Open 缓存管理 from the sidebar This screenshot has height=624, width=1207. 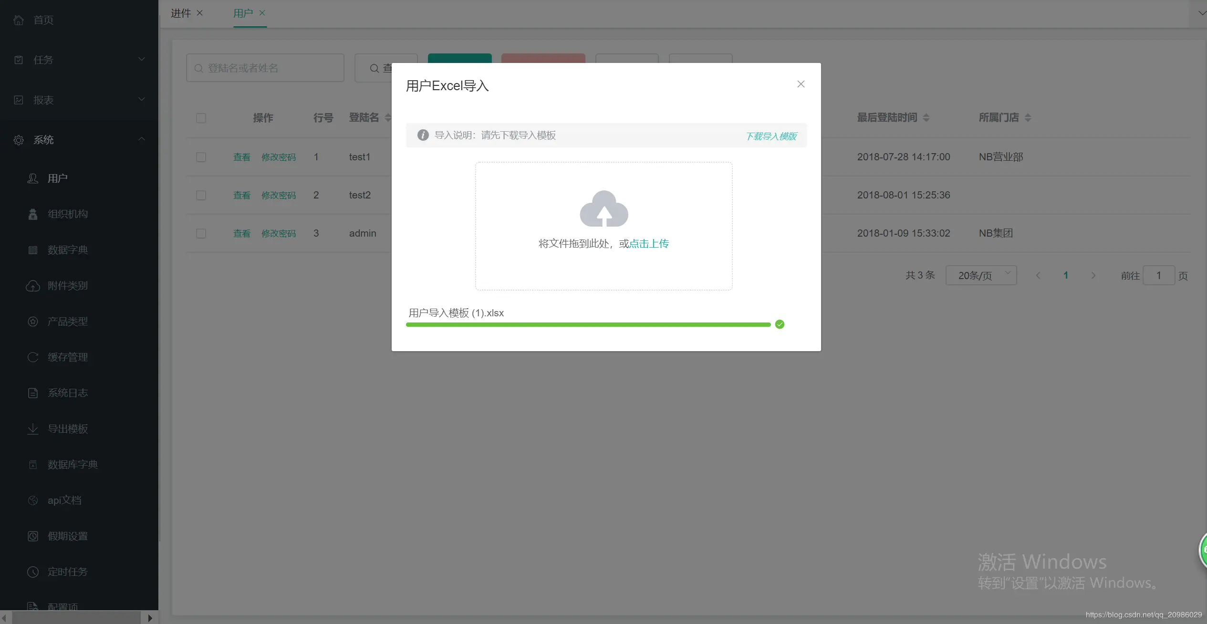tap(67, 357)
